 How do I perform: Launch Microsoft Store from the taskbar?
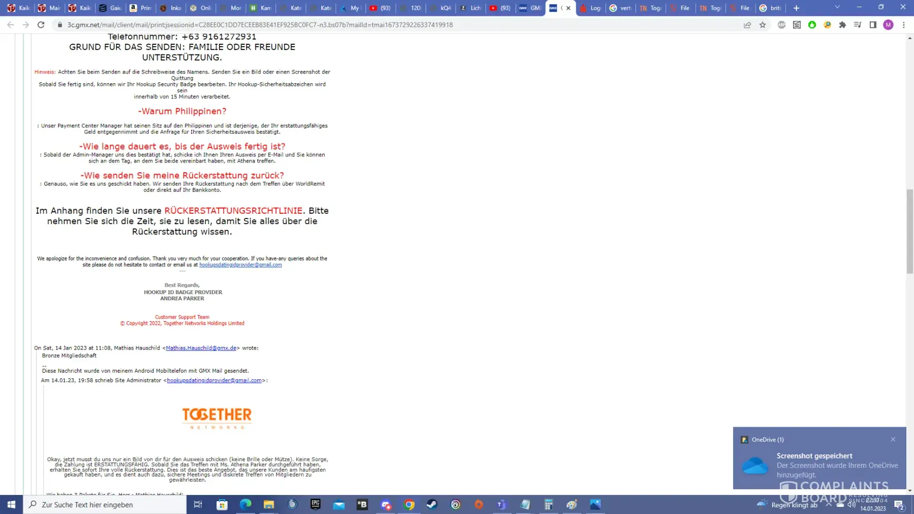pos(222,505)
